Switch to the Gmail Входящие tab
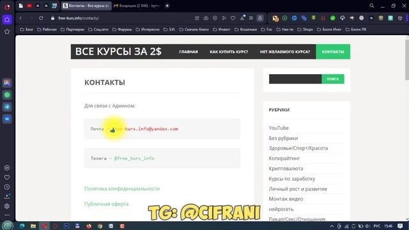The height and width of the screenshot is (230, 409). (x=137, y=6)
